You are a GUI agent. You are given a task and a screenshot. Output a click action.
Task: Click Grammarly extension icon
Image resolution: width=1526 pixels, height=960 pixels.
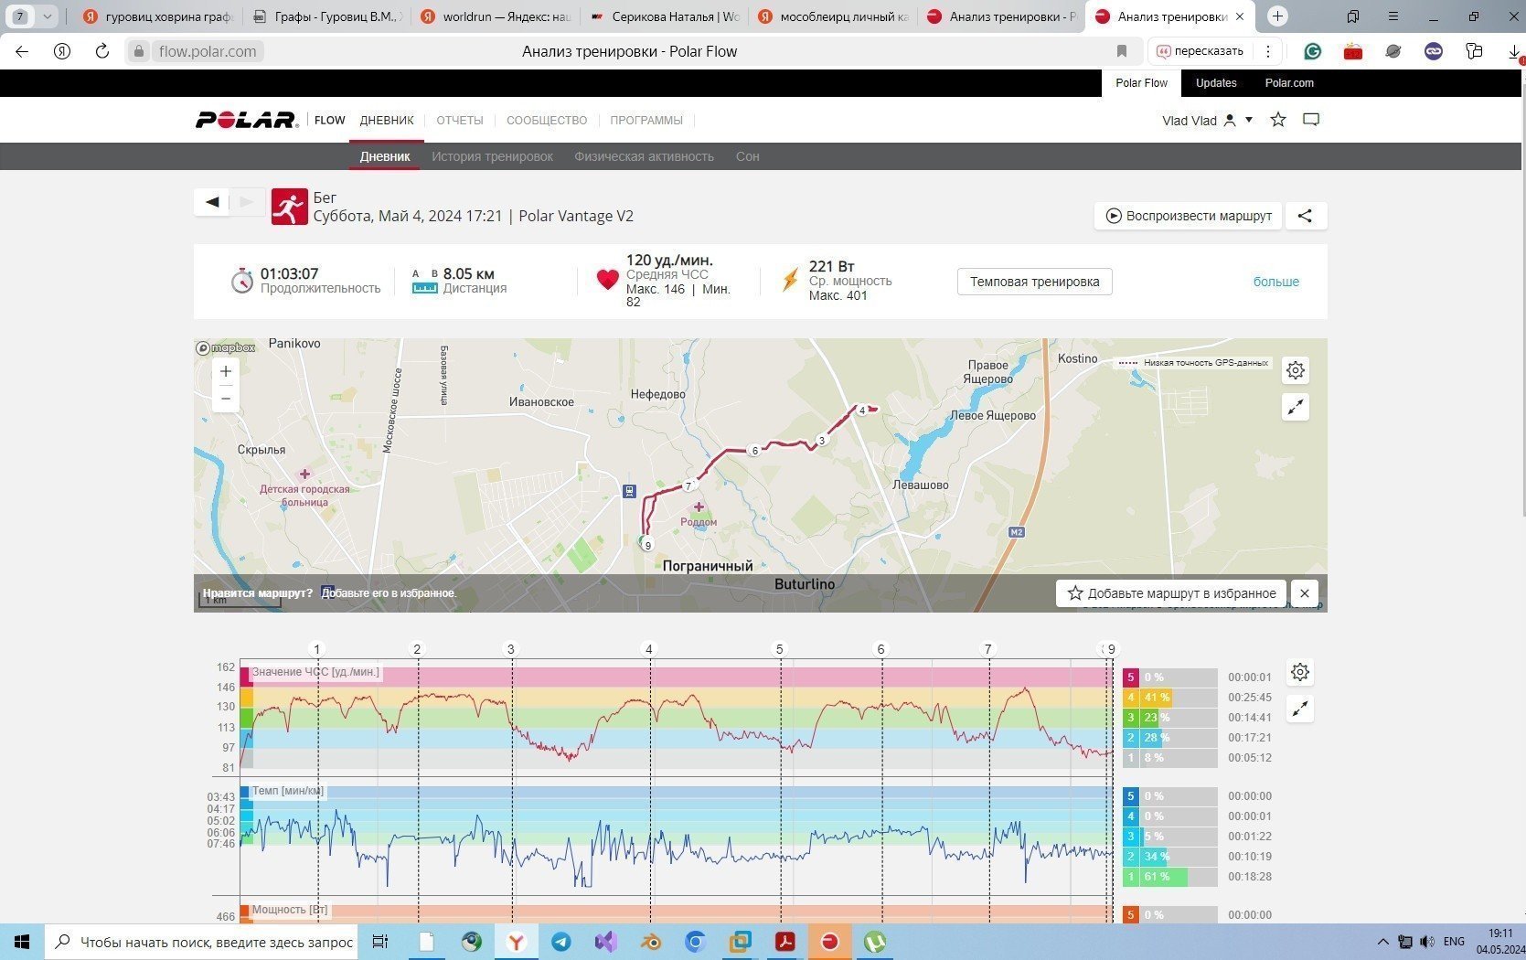(1313, 51)
